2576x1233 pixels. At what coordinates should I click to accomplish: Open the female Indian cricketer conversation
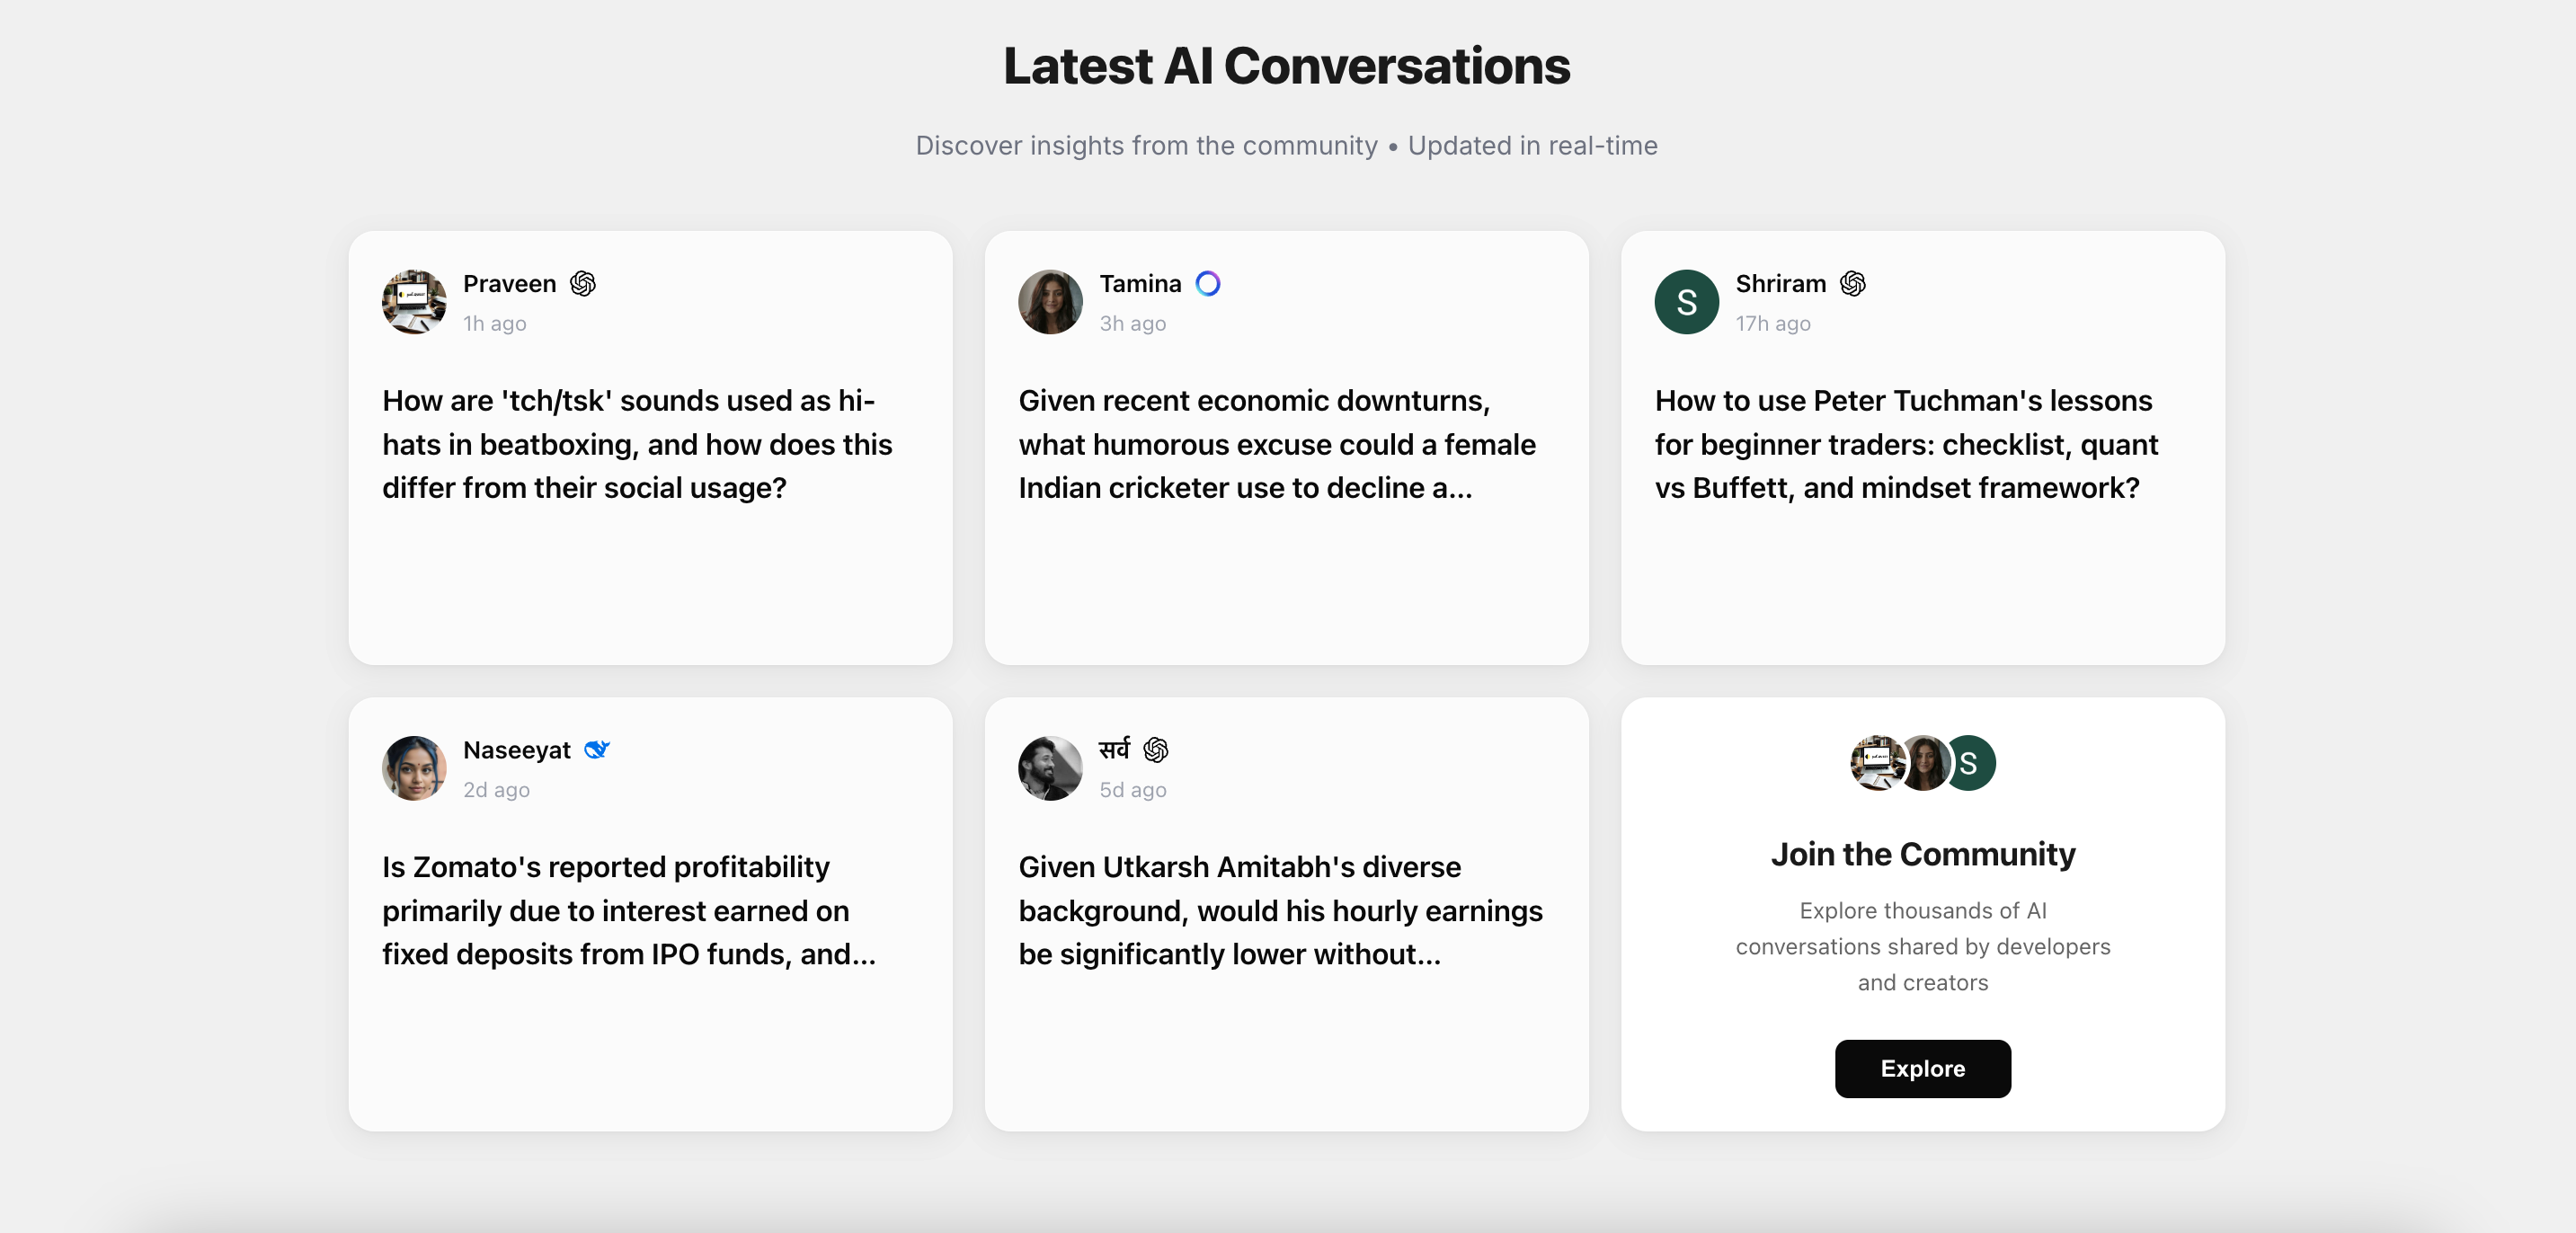click(1276, 444)
